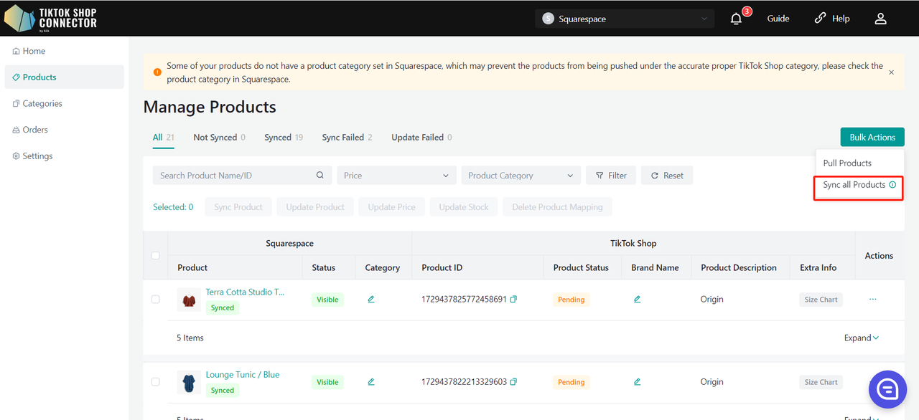The image size is (919, 420).
Task: Open the Terra Cotta Studio T... product link
Action: click(245, 292)
